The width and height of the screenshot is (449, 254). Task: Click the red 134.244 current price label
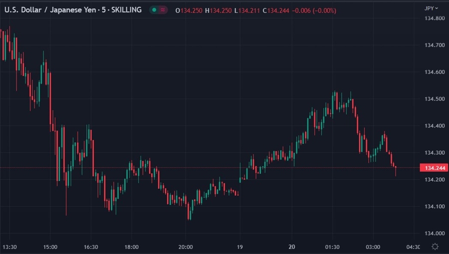pos(434,168)
